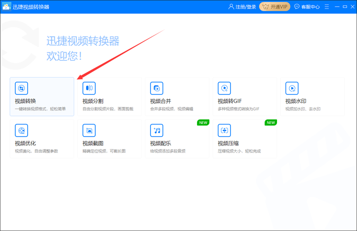
Task: Click the 视频截图 title text
Action: 93,143
